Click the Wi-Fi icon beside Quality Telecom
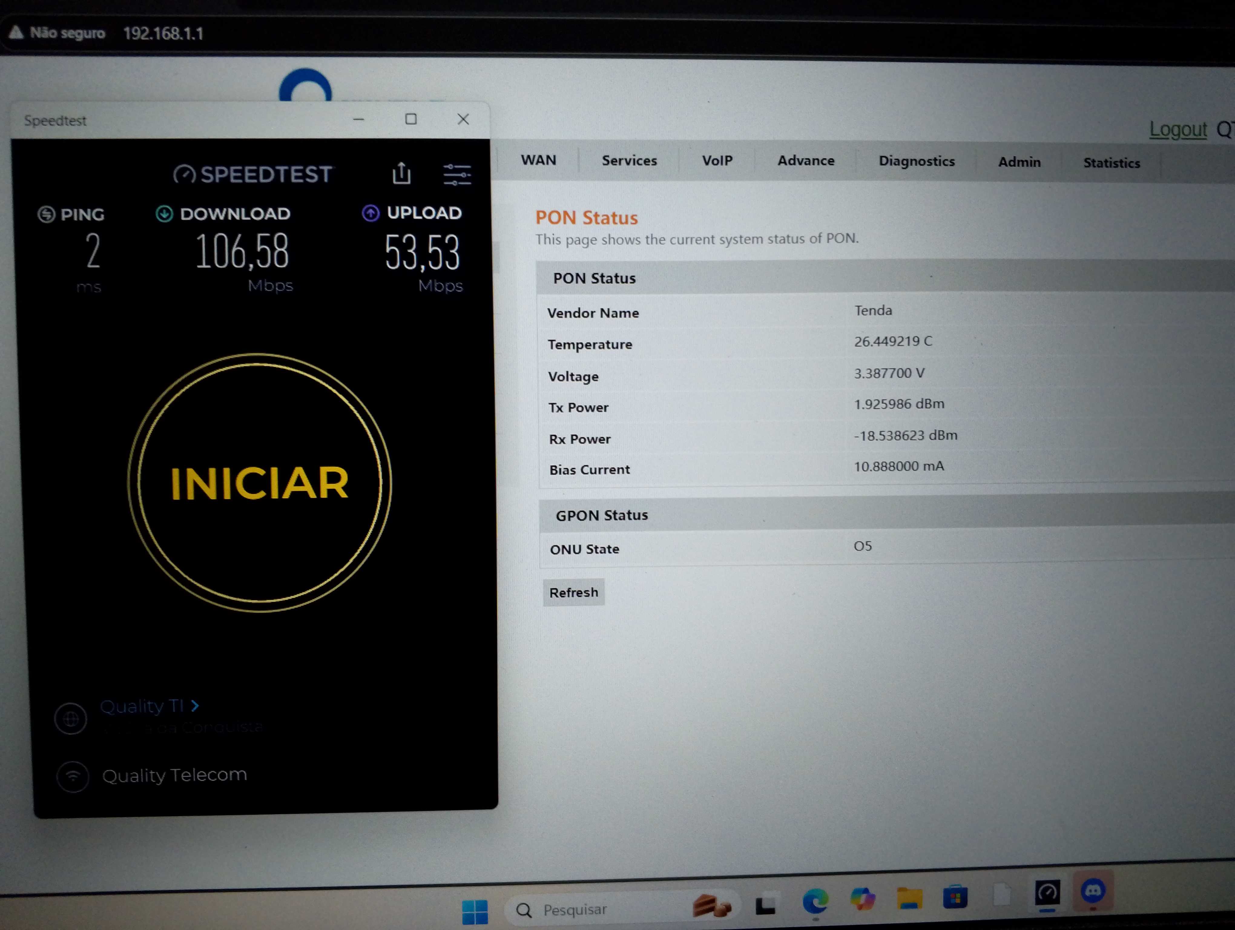 click(x=73, y=776)
